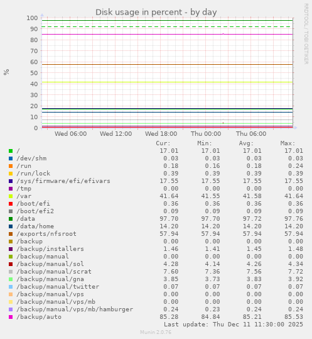Viewport: 312px width, 339px height.
Task: Click the /backup/manual/sol max value 4.34
Action: [296, 264]
